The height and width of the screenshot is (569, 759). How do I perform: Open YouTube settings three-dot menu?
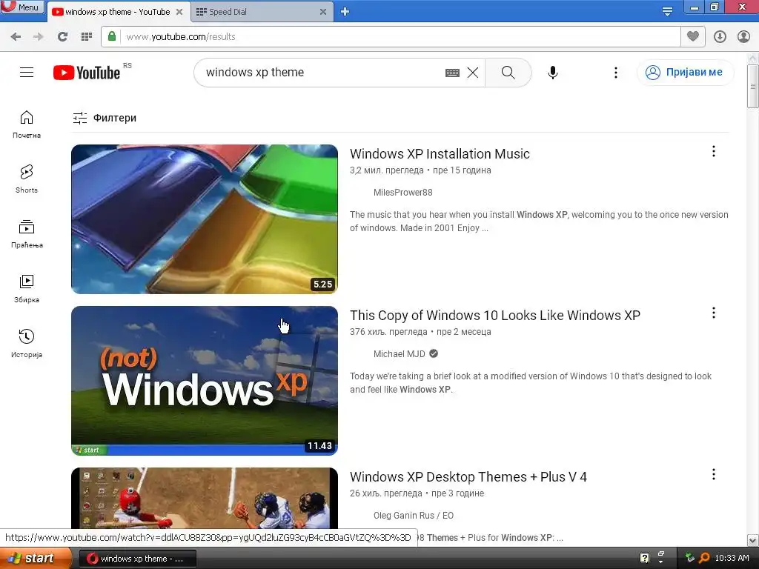616,73
